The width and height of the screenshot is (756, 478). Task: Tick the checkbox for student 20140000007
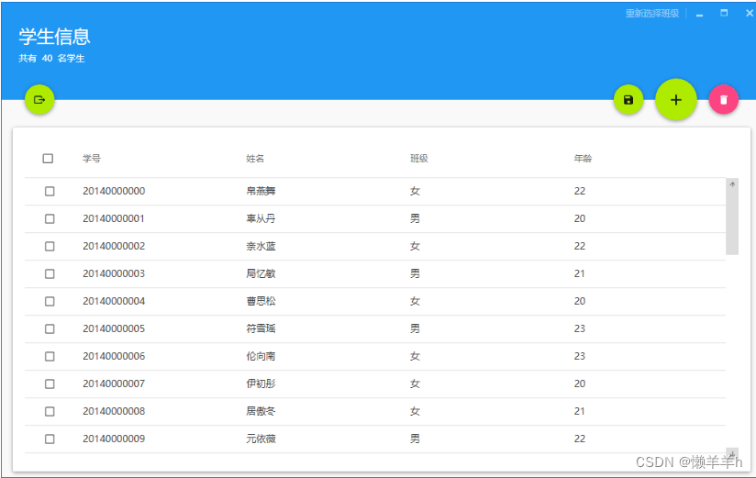click(50, 384)
